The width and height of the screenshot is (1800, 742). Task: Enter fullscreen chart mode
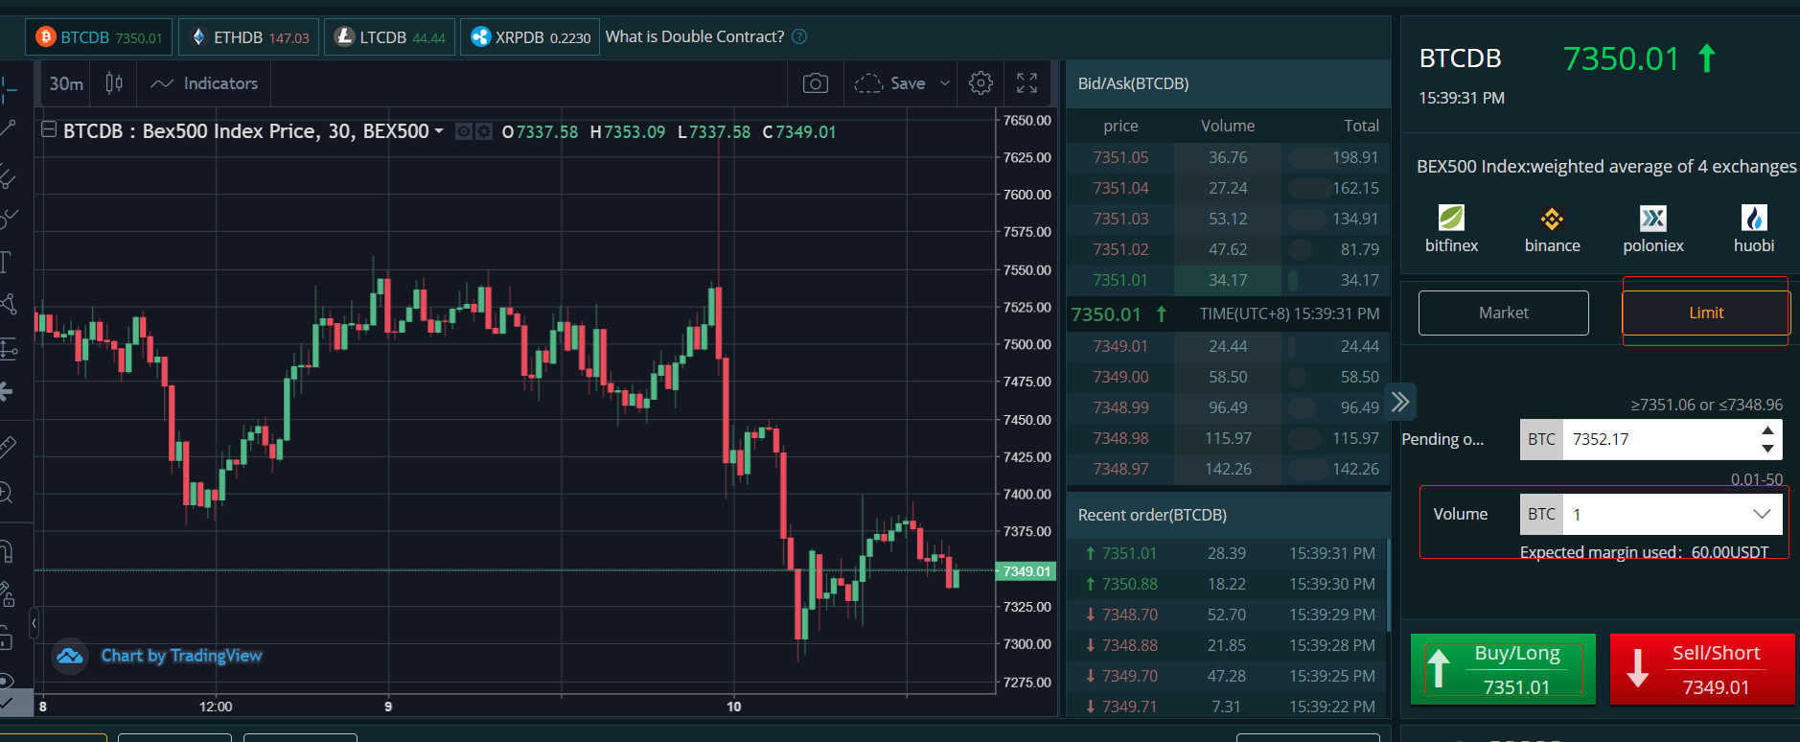[1027, 83]
